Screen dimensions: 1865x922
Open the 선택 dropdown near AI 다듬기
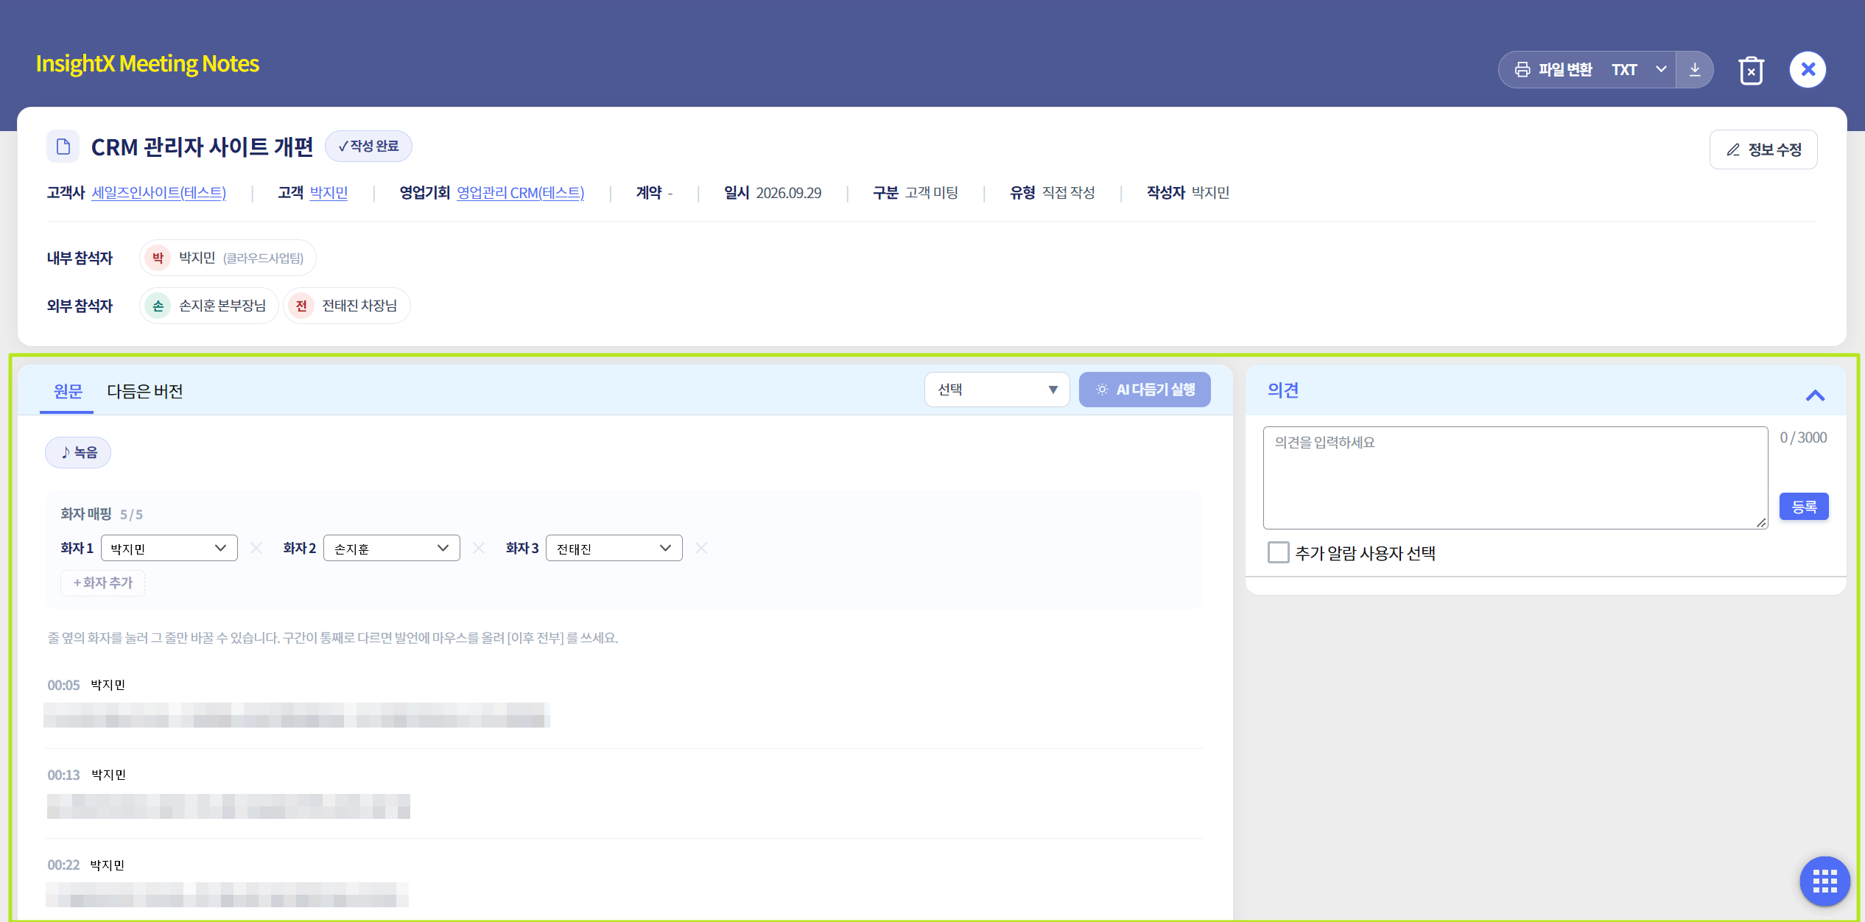997,390
